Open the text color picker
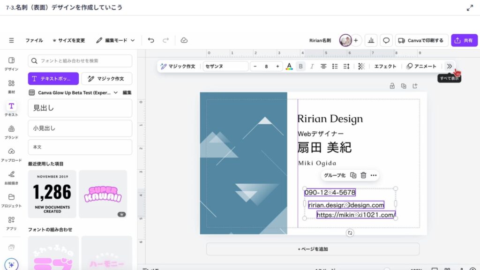Image resolution: width=480 pixels, height=270 pixels. 289,66
